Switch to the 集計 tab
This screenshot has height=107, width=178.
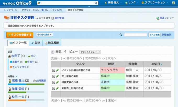click(35, 43)
